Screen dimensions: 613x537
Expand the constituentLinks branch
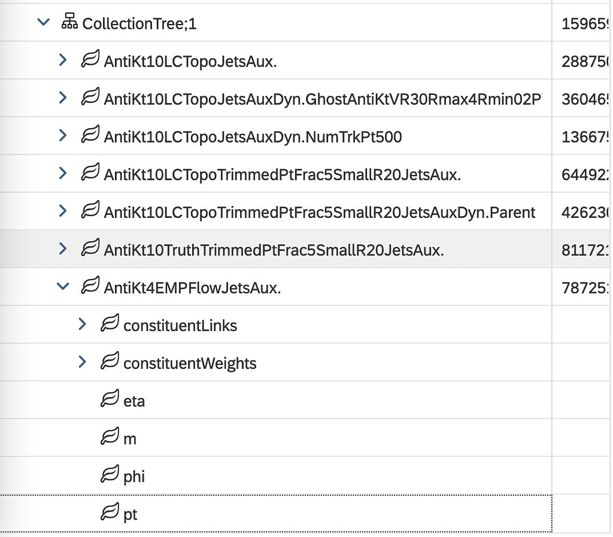pos(82,323)
